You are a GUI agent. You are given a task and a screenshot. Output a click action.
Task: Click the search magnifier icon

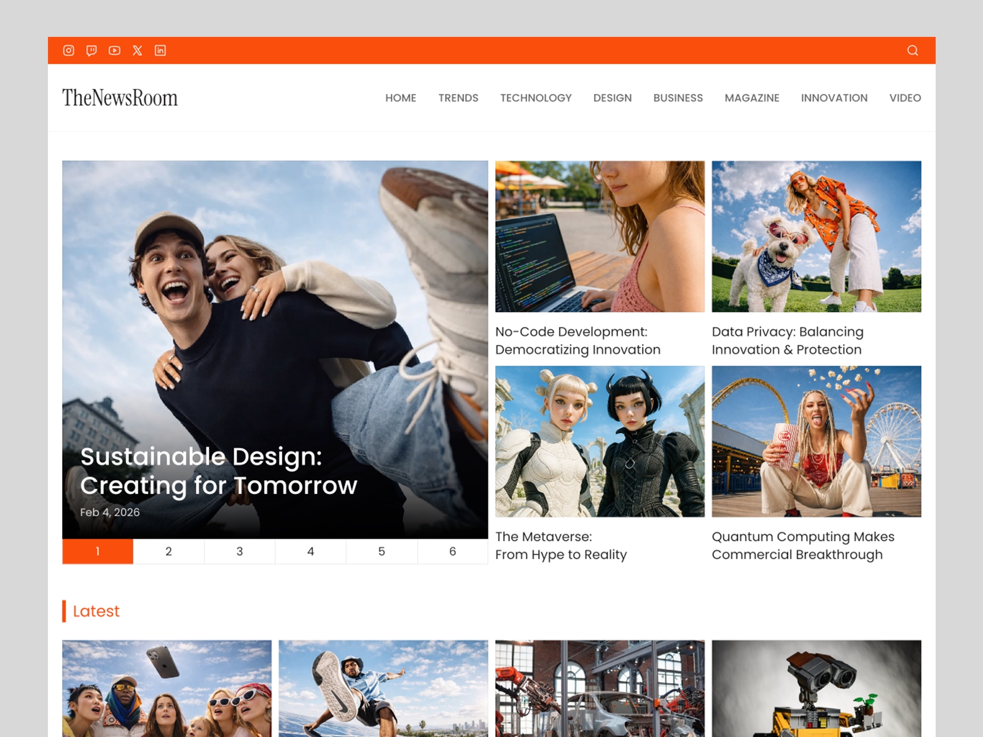912,50
